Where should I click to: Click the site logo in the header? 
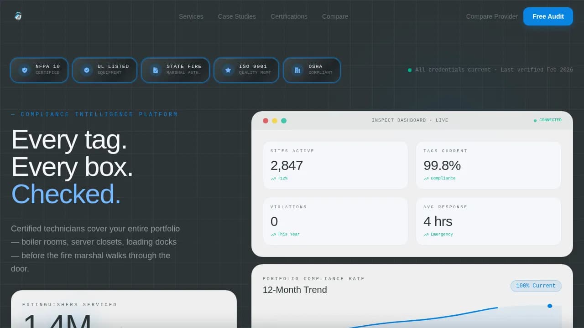tap(18, 16)
